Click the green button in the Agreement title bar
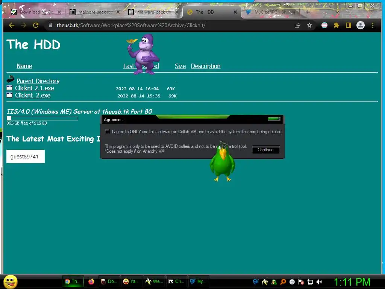This screenshot has height=289, width=385. [274, 119]
